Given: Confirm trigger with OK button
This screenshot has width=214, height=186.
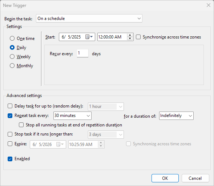Looking at the screenshot, I should 165,178.
